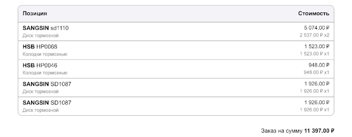This screenshot has height=137, width=352.
Task: Open the HSB HP0046 item
Action: point(40,65)
